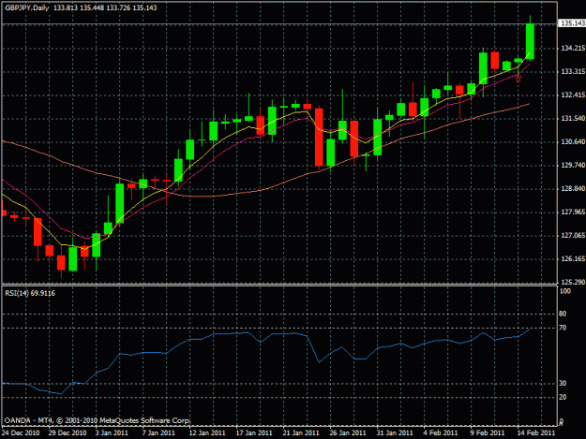This screenshot has width=586, height=439.
Task: Click the 127.065 price axis label
Action: point(573,235)
